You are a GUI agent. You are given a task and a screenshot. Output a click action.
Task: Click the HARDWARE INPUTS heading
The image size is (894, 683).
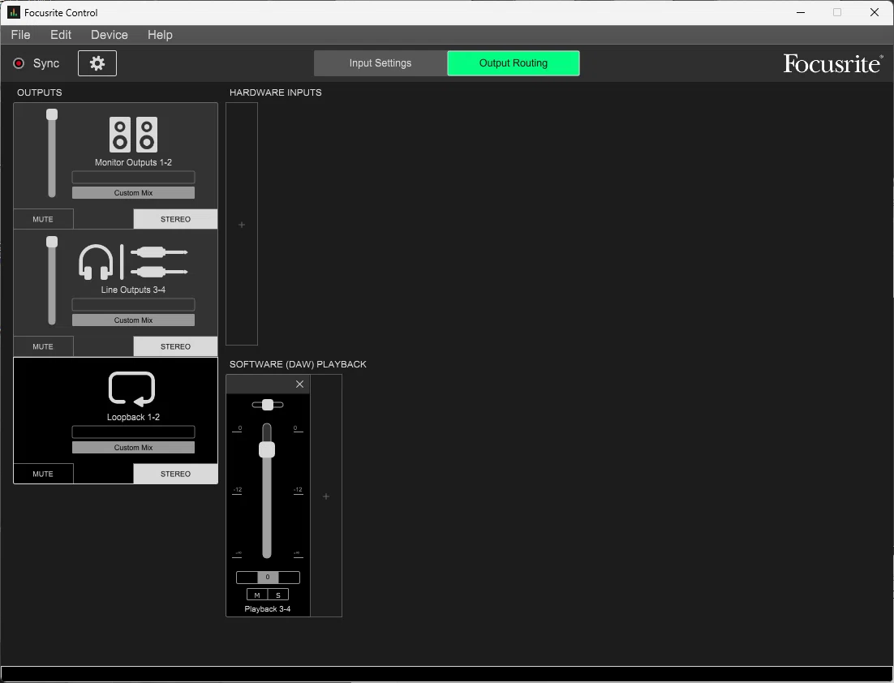pos(275,92)
